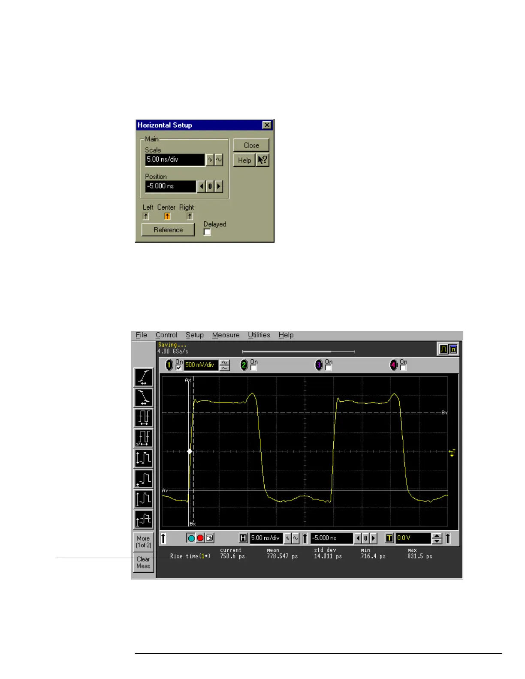The image size is (525, 679).
Task: Decrease channel 1 vertical scale button
Action: click(x=224, y=368)
